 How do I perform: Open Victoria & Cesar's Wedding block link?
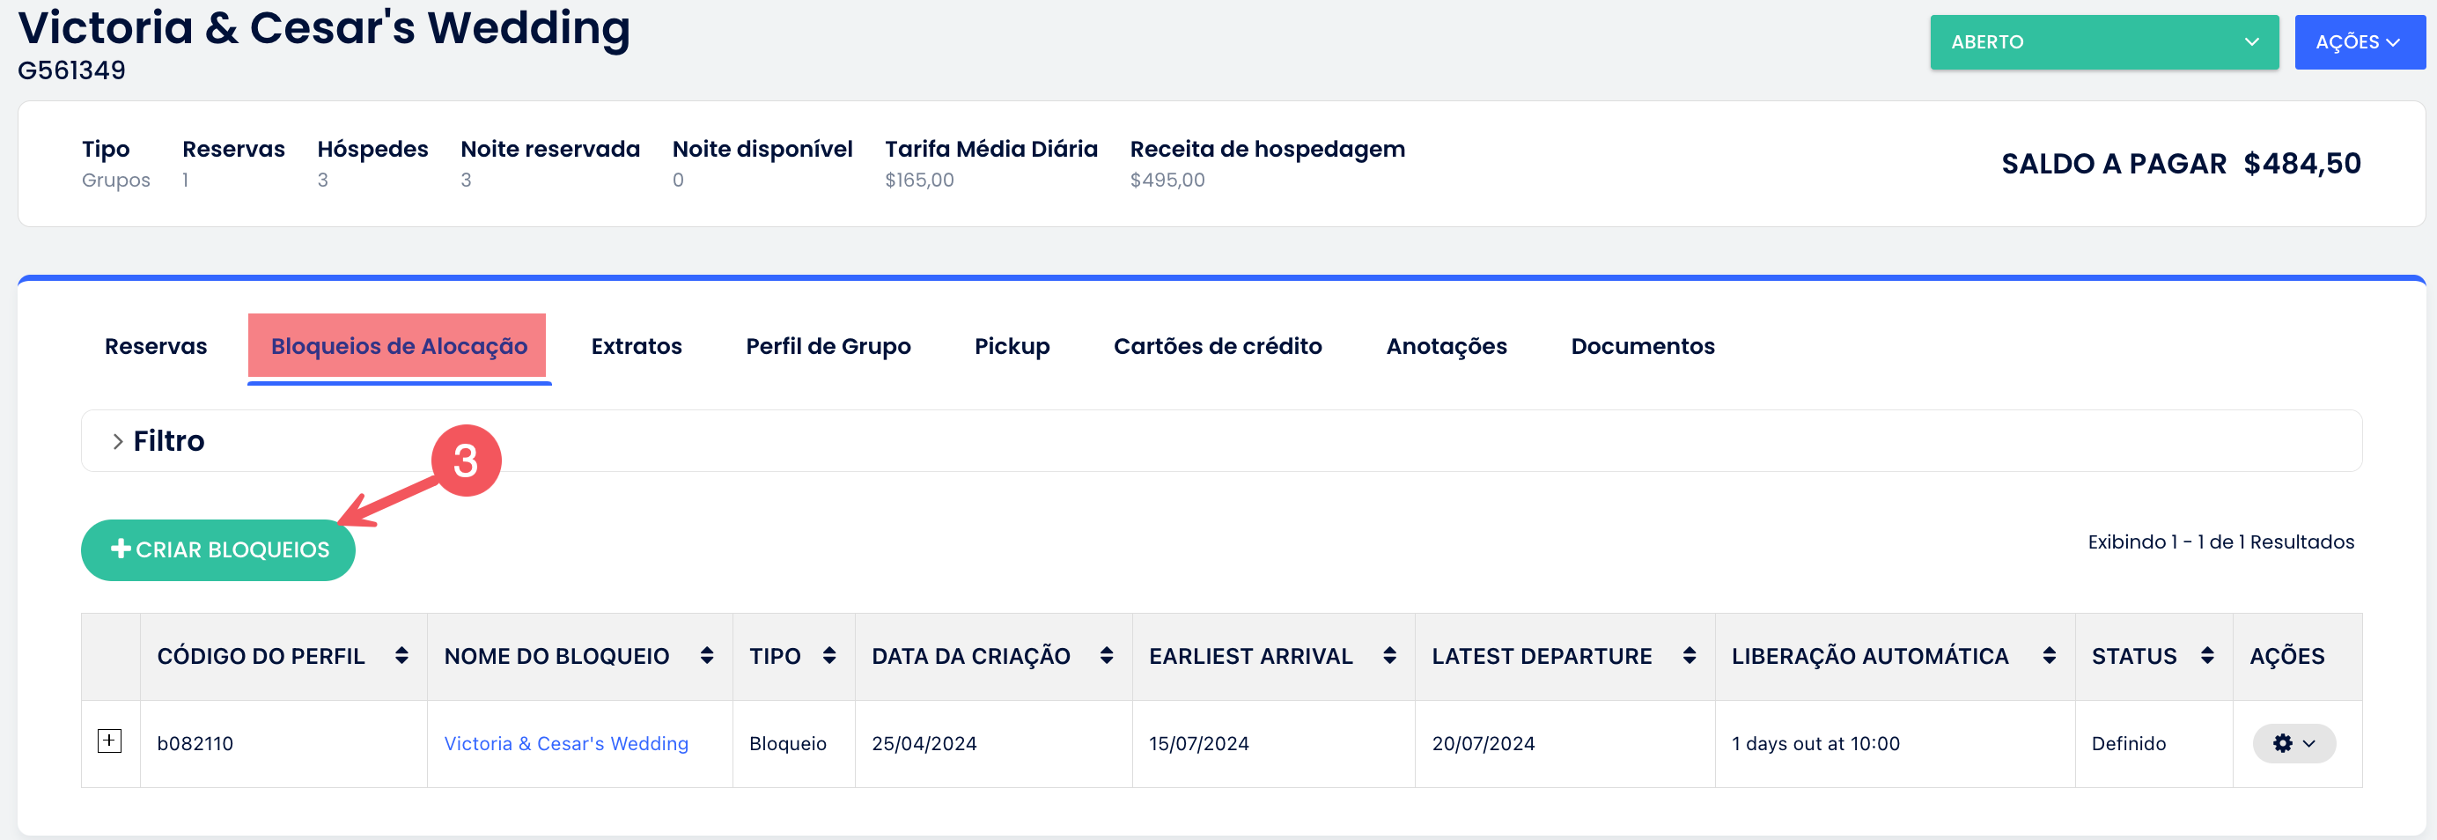click(566, 743)
